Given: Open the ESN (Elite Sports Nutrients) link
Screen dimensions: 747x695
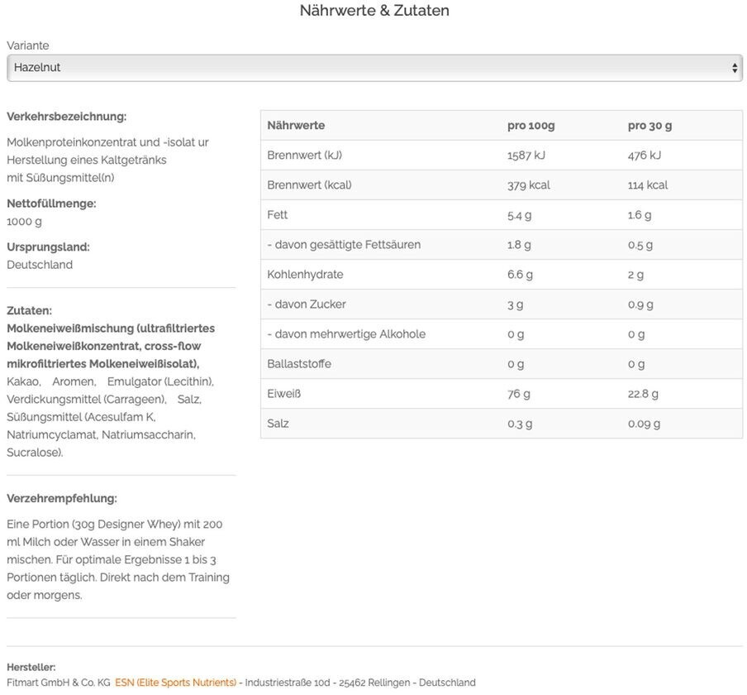Looking at the screenshot, I should (x=175, y=683).
